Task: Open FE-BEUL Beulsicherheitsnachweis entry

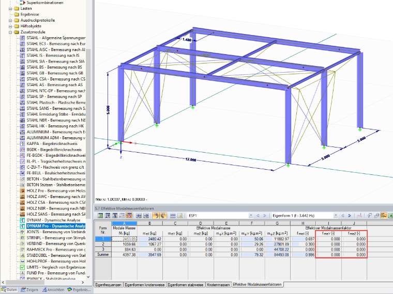Action: point(56,173)
